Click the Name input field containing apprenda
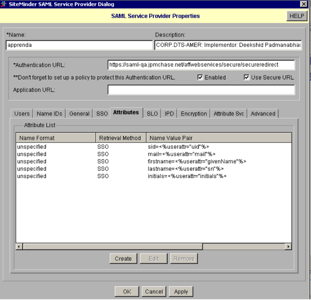Viewport: 311px width, 300px height. click(79, 45)
